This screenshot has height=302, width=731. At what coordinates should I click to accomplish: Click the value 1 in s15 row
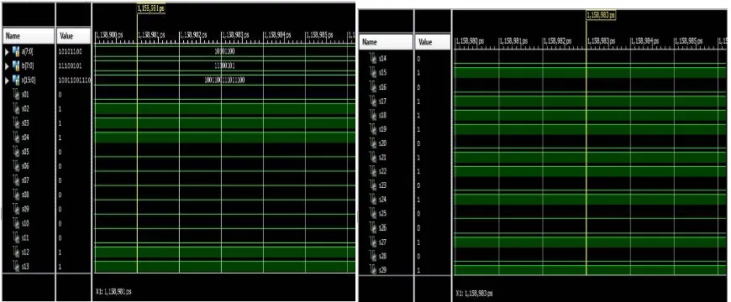coord(418,73)
